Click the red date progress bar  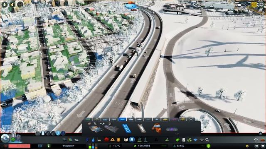click(20, 146)
